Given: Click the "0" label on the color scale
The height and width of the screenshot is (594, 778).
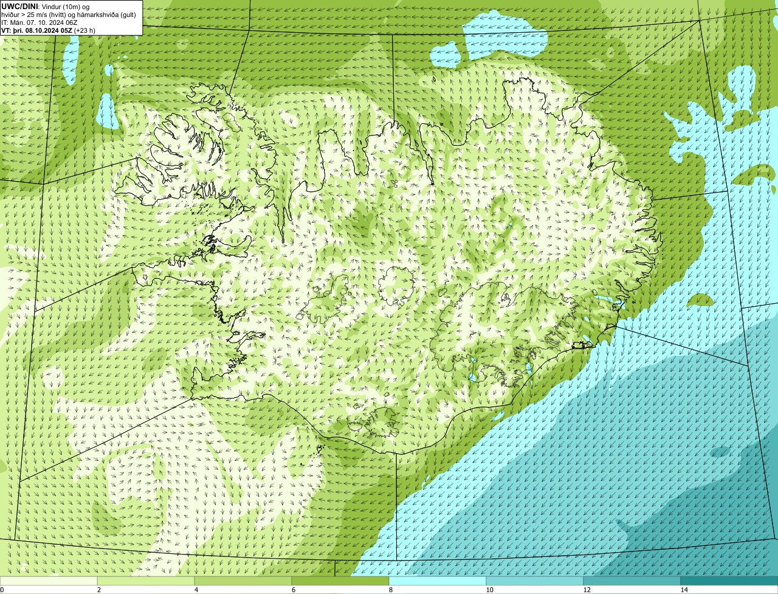Looking at the screenshot, I should coord(2,590).
